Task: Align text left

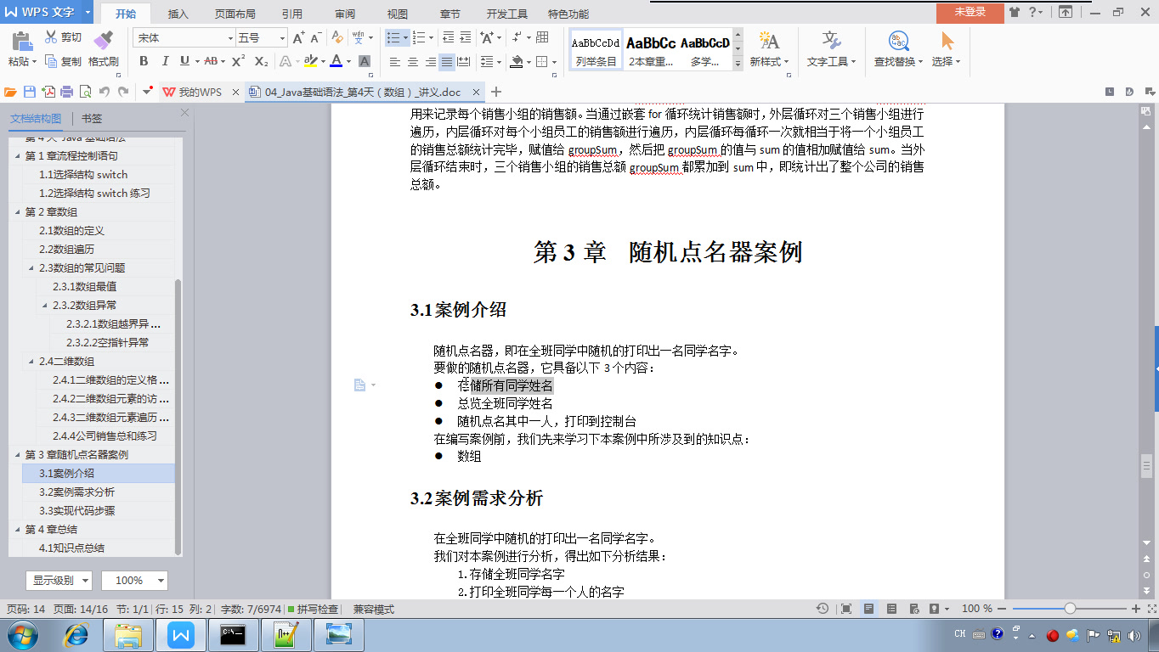Action: (394, 61)
